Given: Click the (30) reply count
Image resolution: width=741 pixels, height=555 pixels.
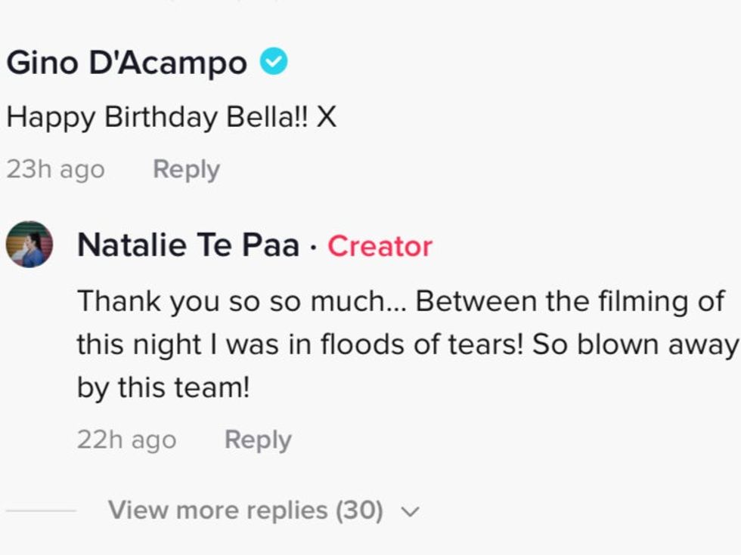Looking at the screenshot, I should (359, 510).
